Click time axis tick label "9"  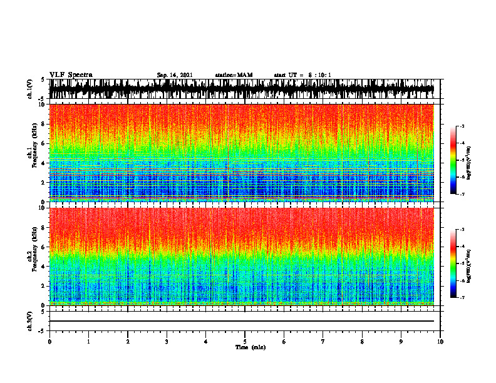(401, 342)
